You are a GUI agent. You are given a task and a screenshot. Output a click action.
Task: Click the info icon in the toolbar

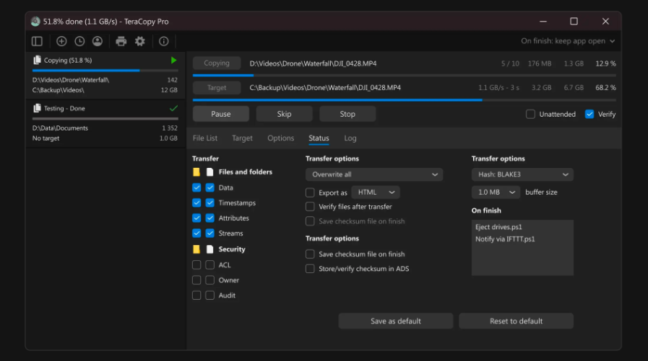click(x=164, y=41)
